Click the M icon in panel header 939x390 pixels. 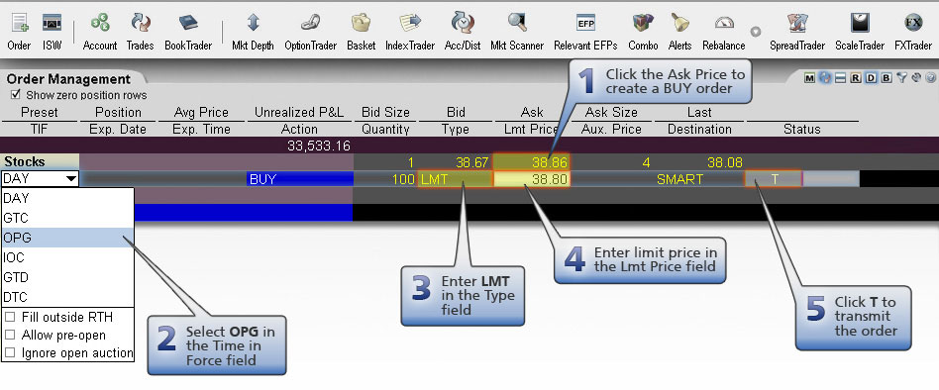809,78
